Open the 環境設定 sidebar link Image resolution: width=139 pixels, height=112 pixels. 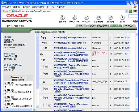pyautogui.click(x=8, y=42)
